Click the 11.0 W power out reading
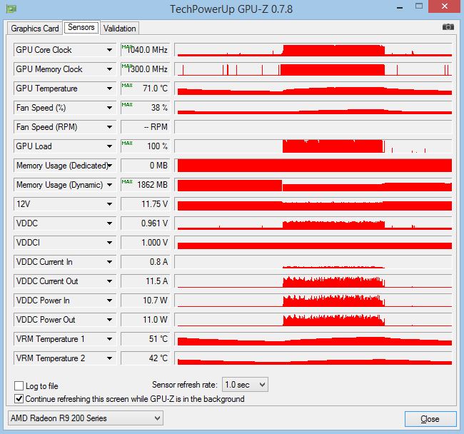This screenshot has height=434, width=464. (146, 320)
